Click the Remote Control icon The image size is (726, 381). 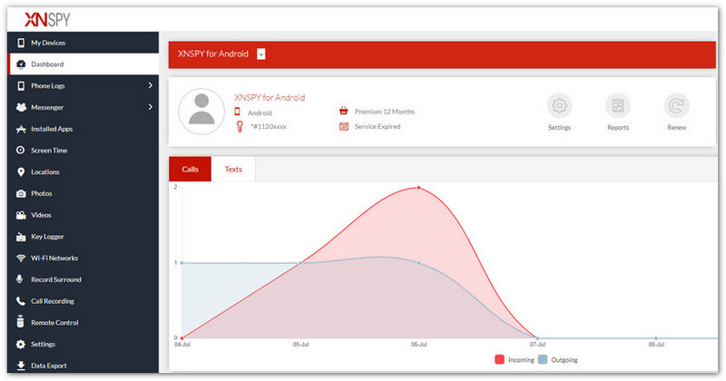point(20,321)
